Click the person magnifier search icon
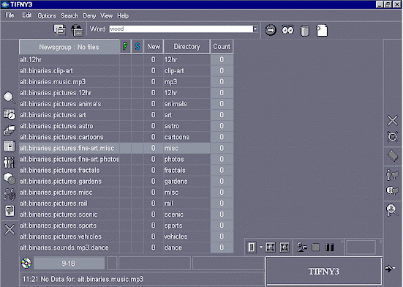Image resolution: width=403 pixels, height=287 pixels. pyautogui.click(x=392, y=210)
